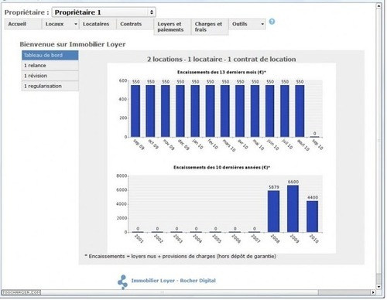Select the Tableau de bord tab
This screenshot has width=387, height=300.
coord(50,55)
